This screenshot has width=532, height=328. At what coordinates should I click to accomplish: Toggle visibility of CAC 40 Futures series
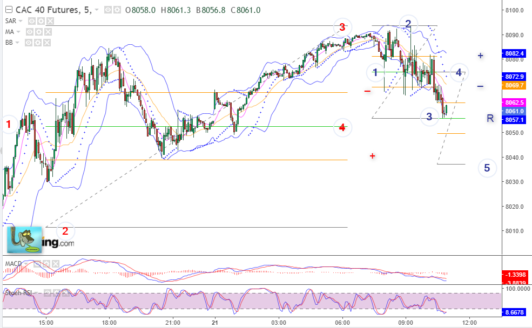click(108, 10)
